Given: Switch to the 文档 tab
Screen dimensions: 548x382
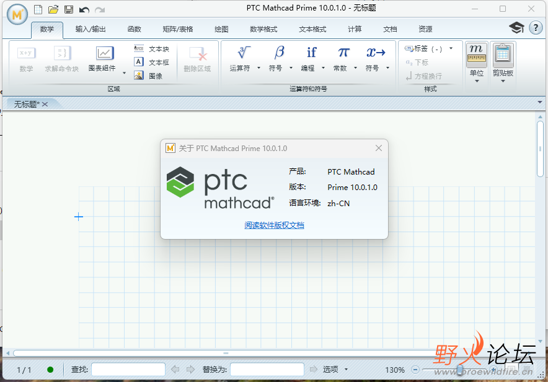Looking at the screenshot, I should pos(390,29).
